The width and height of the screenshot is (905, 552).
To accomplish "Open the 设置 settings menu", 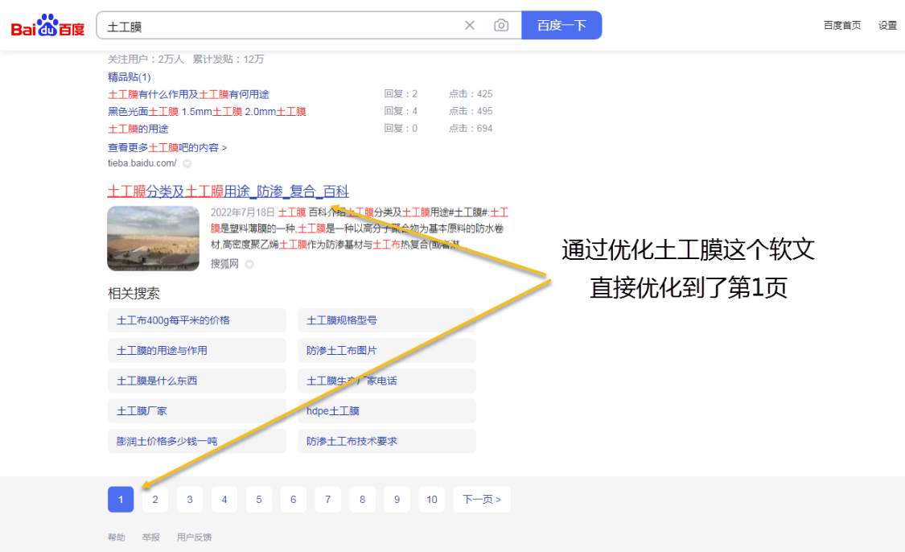I will pos(887,25).
